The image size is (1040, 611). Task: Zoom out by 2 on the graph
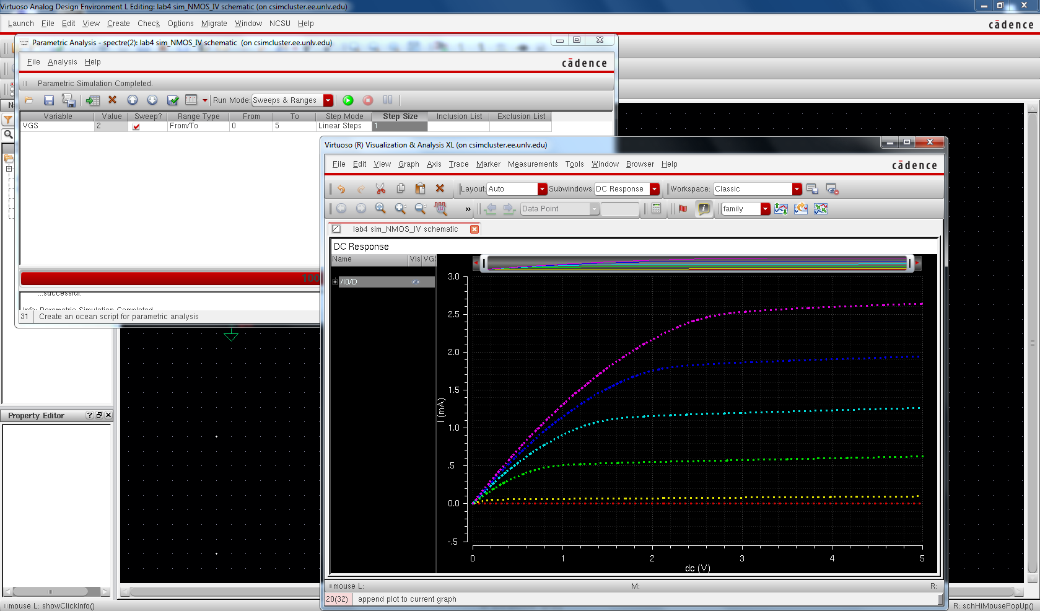(421, 209)
